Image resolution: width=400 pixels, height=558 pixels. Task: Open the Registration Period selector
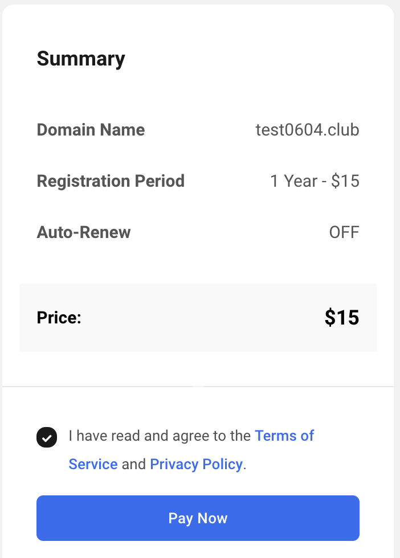click(315, 180)
